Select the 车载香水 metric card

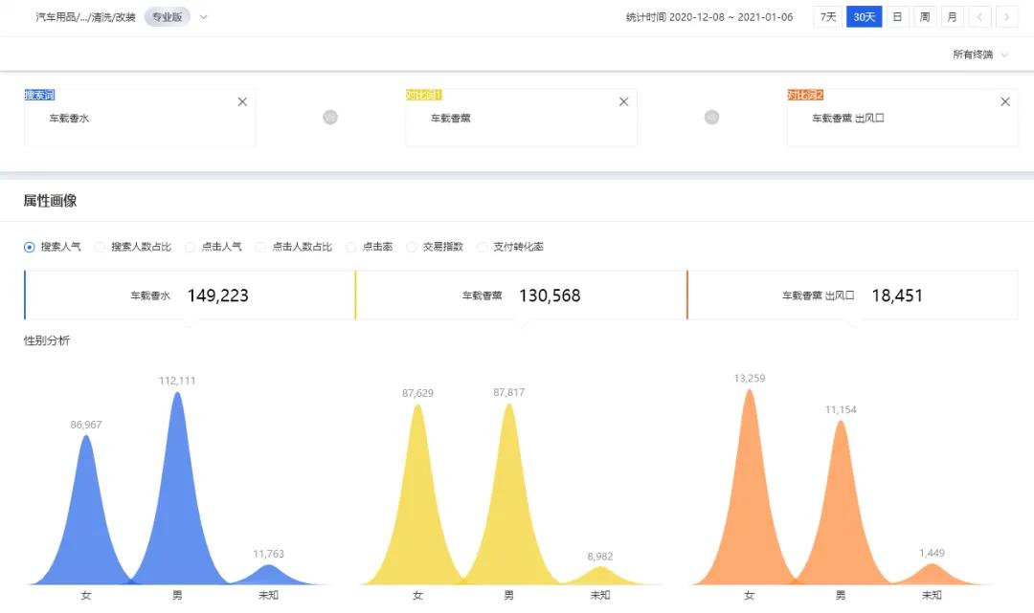pyautogui.click(x=190, y=296)
